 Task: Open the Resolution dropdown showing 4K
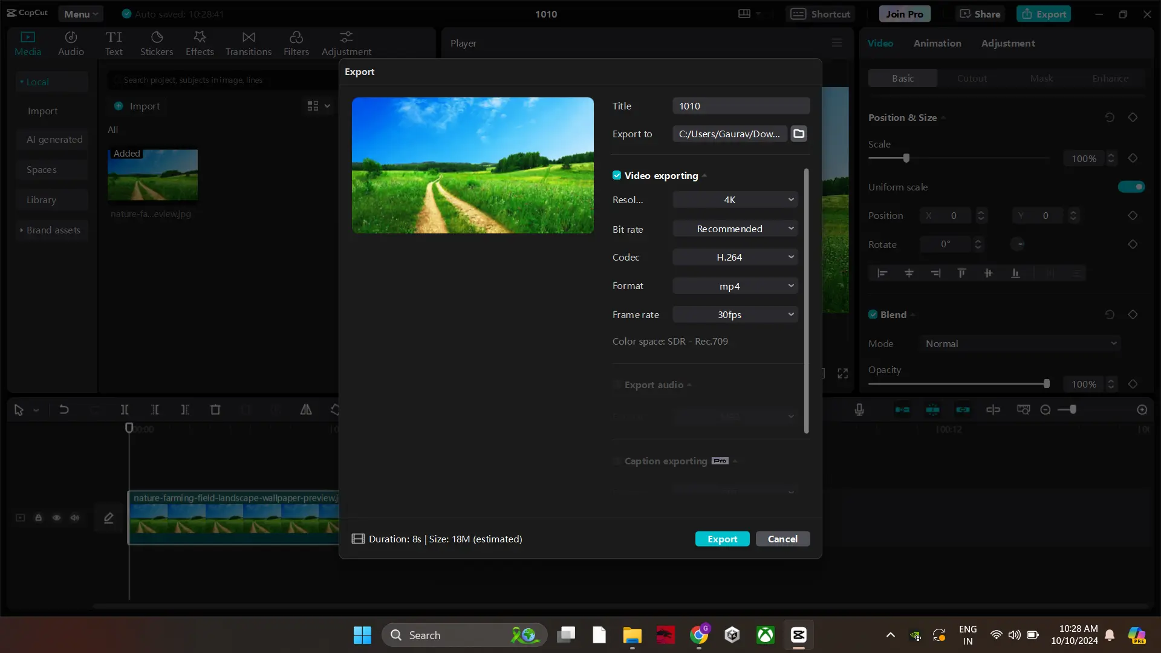735,200
